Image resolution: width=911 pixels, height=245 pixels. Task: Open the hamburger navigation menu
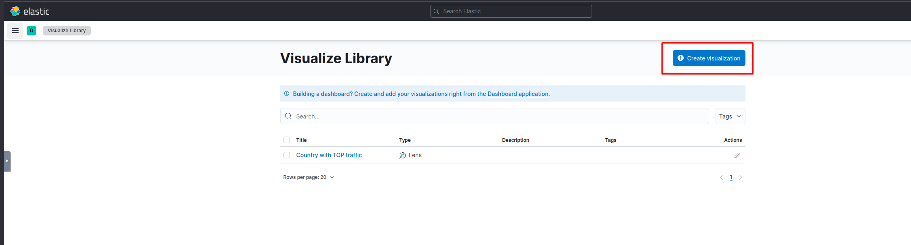(x=15, y=31)
